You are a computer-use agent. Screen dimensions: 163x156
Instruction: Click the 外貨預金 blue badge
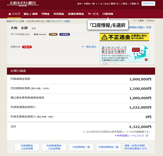click(x=65, y=35)
